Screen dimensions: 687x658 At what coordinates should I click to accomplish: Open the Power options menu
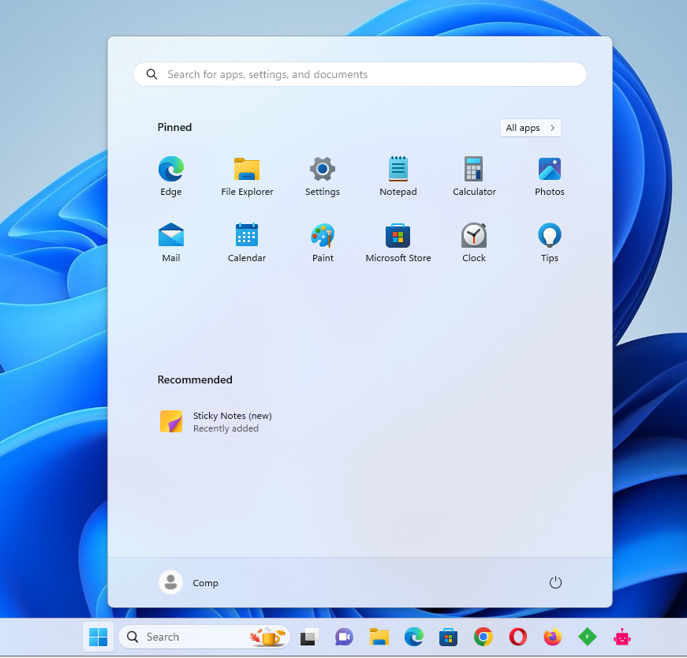[x=555, y=582]
